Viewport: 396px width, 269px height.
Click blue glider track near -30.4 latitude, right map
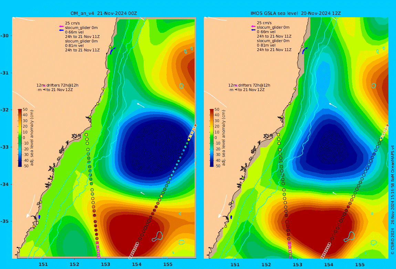tap(305, 51)
